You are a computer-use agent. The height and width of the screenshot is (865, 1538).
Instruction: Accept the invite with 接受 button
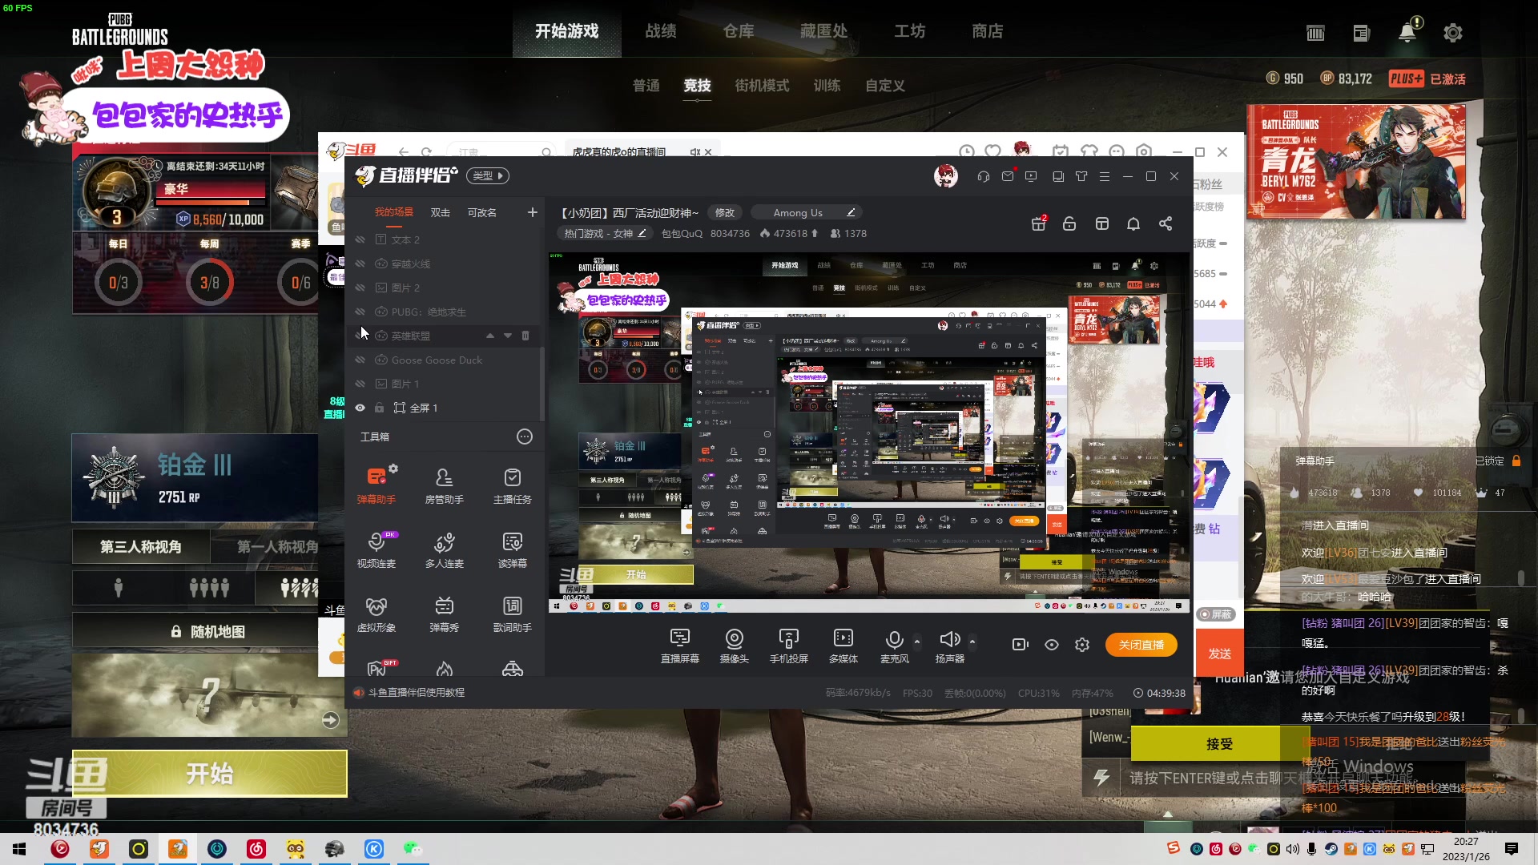1219,744
